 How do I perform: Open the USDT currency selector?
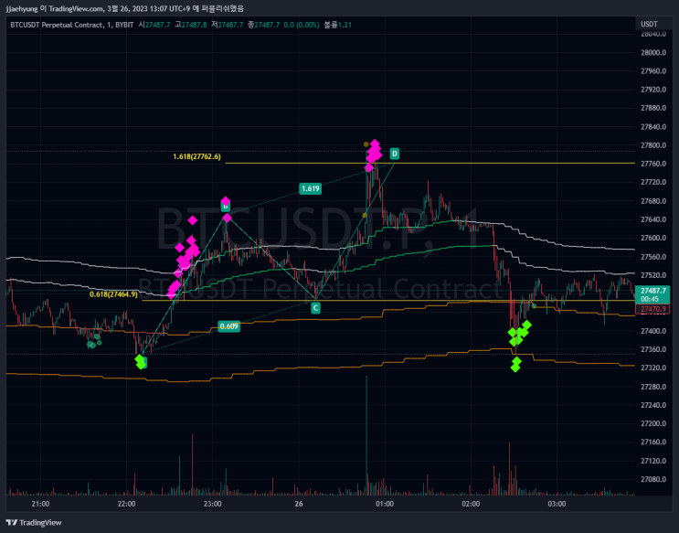[649, 25]
